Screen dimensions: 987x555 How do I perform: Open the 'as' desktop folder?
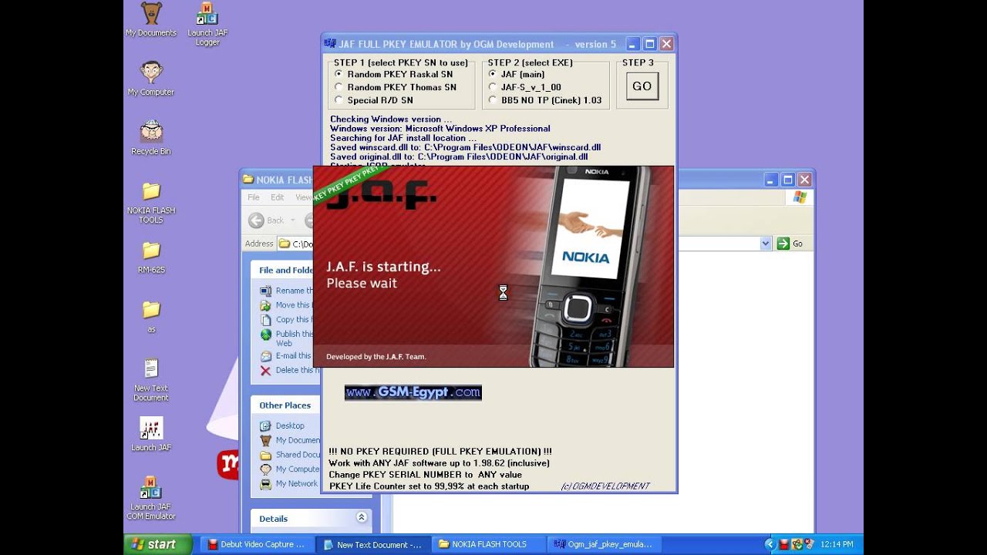[x=151, y=317]
